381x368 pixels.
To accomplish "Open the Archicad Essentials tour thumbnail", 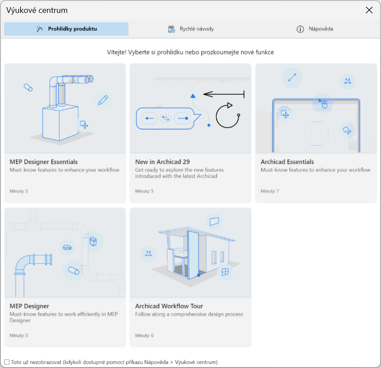I will click(x=316, y=108).
